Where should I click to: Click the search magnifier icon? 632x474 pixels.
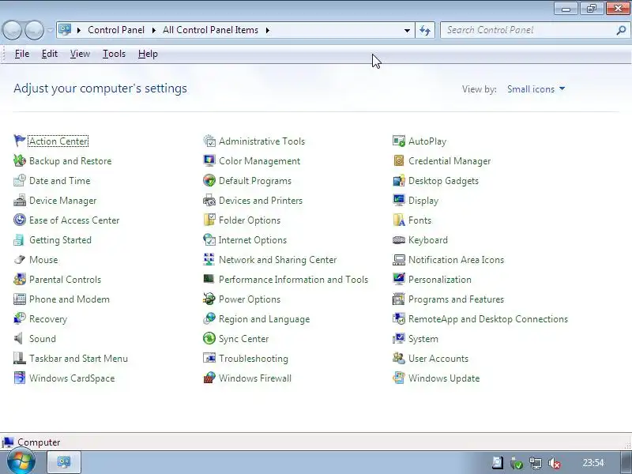click(x=621, y=30)
